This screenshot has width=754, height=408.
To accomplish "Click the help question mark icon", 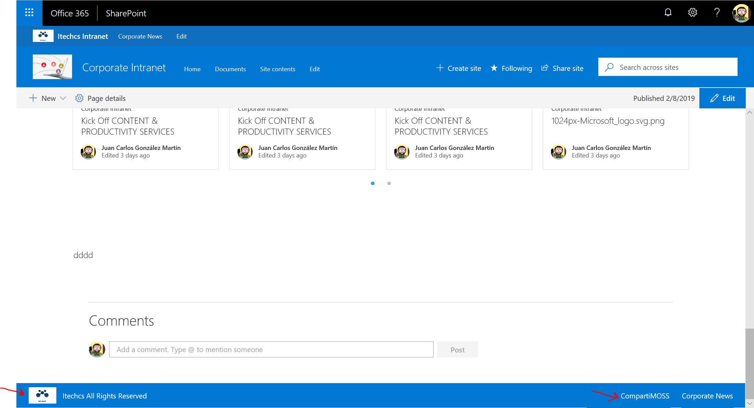I will click(x=717, y=13).
